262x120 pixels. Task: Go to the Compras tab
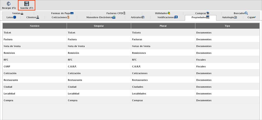202,13
